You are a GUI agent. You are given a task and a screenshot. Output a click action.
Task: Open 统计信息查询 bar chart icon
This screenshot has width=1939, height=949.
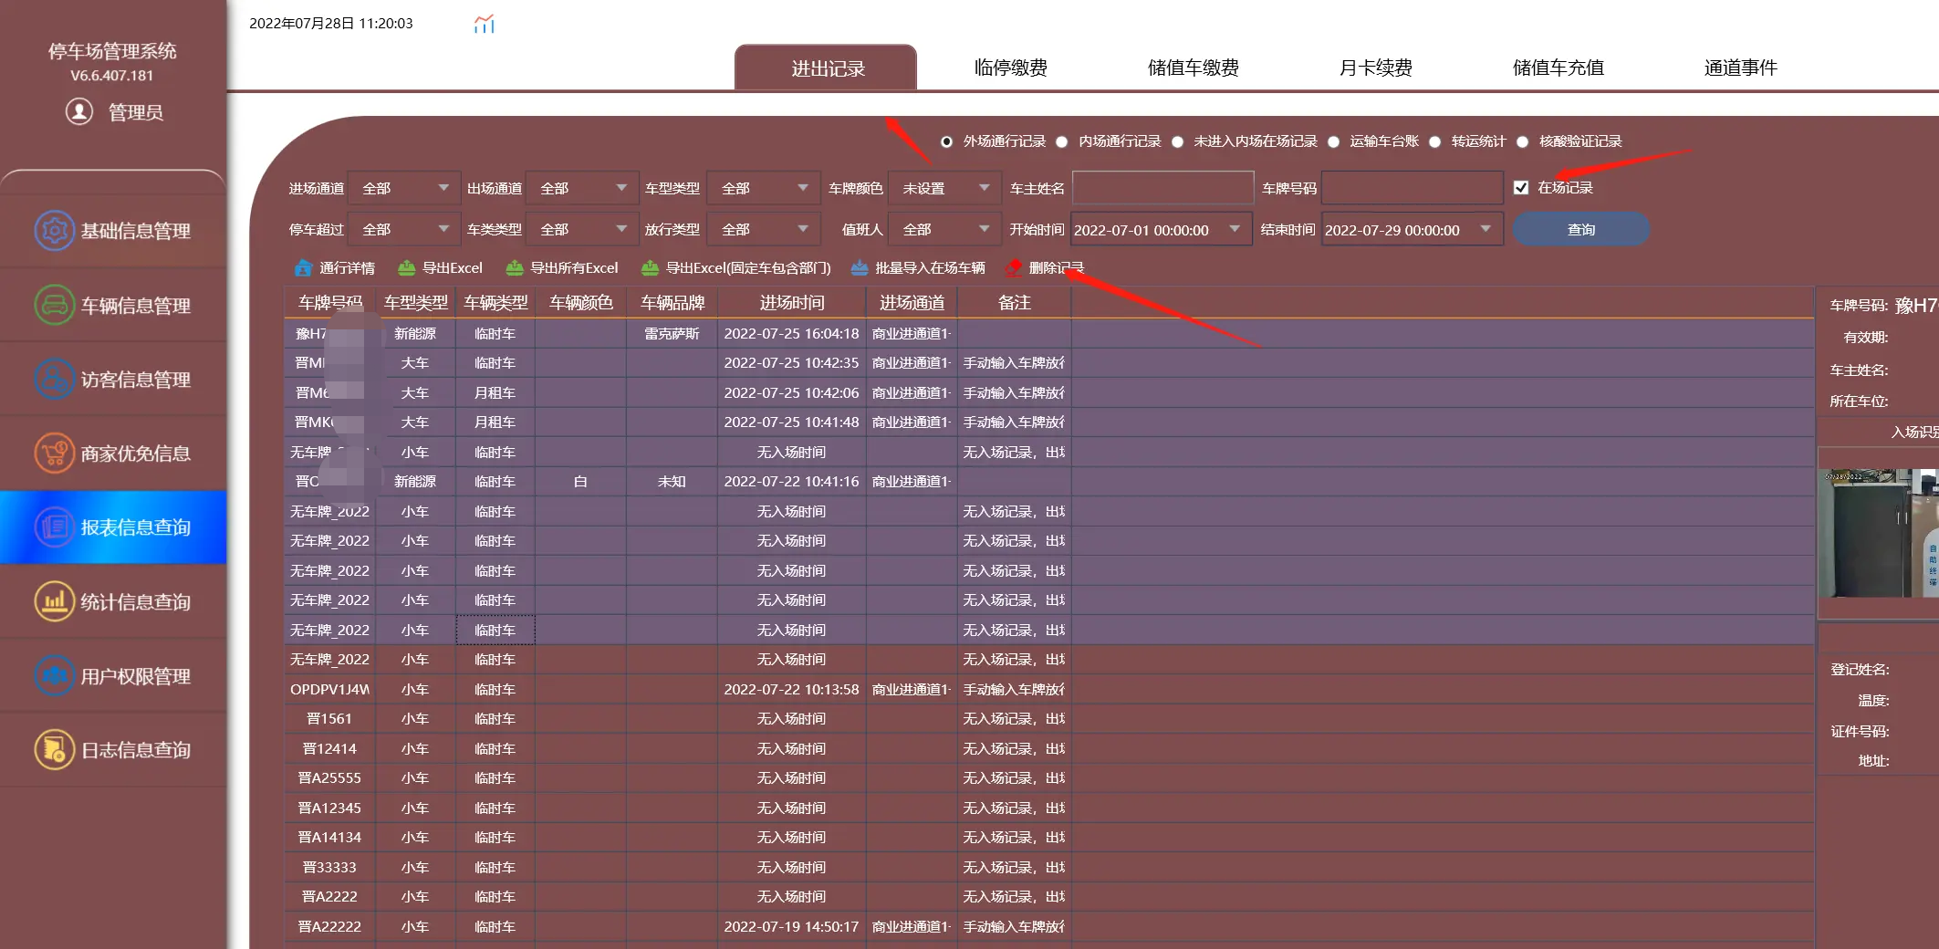point(54,601)
